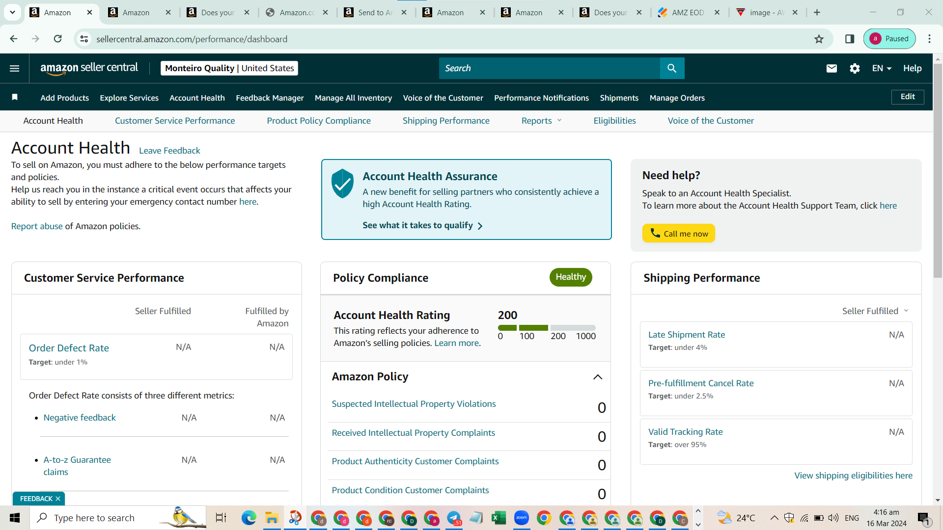Collapse the Amazon Policy section

click(598, 377)
